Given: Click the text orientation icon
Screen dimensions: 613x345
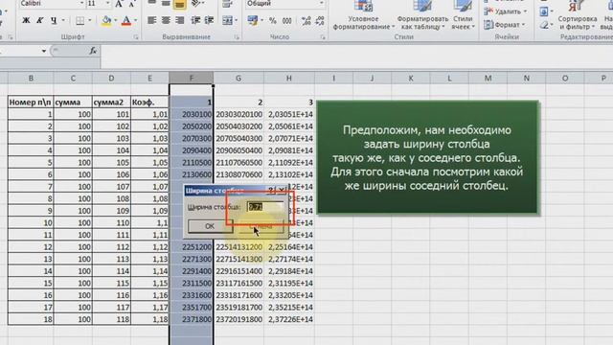Looking at the screenshot, I should point(196,4).
